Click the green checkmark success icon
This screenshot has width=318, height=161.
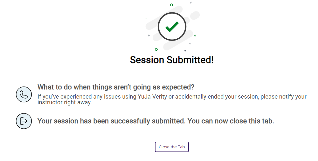click(172, 27)
